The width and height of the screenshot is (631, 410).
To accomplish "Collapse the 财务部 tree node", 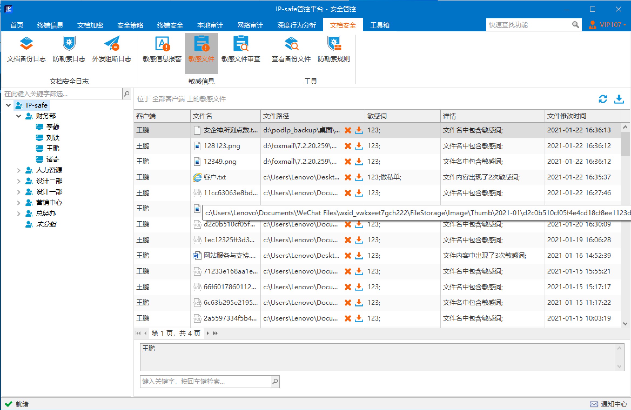I will click(x=19, y=116).
